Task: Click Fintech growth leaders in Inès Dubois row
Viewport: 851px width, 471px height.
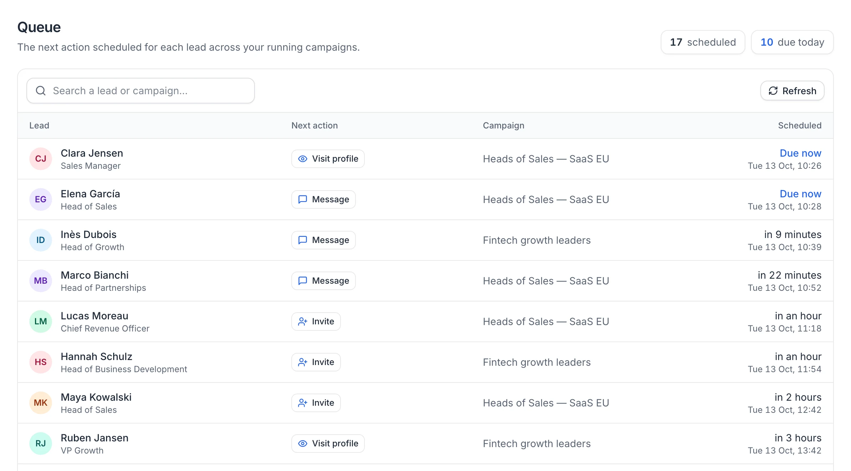Action: 537,240
